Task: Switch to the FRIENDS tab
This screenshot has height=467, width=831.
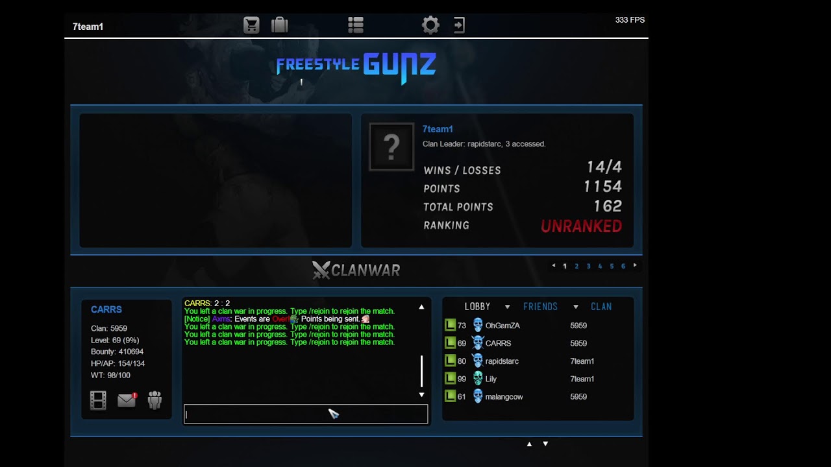Action: point(541,307)
